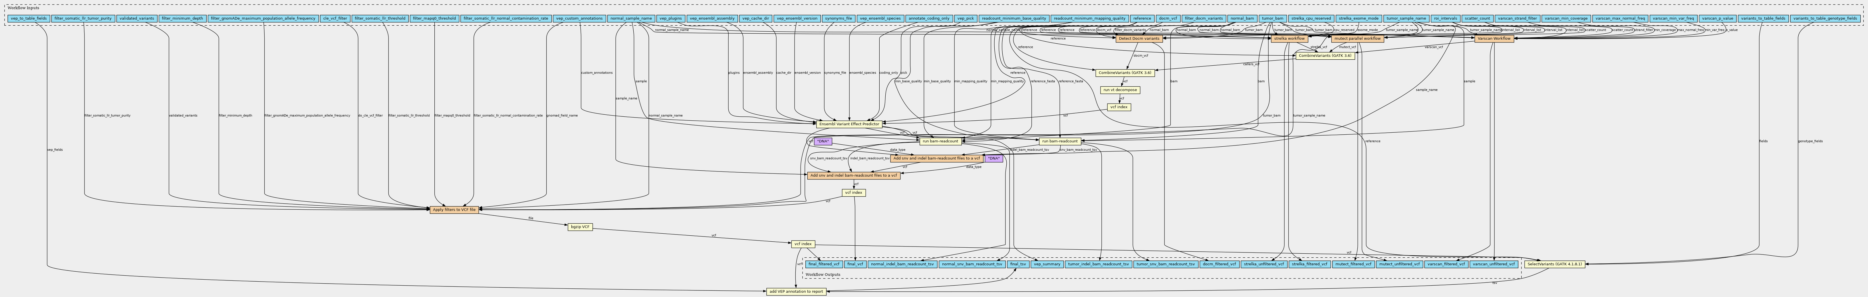Click the mutect parallel workflow step
The width and height of the screenshot is (1868, 297).
point(1357,39)
